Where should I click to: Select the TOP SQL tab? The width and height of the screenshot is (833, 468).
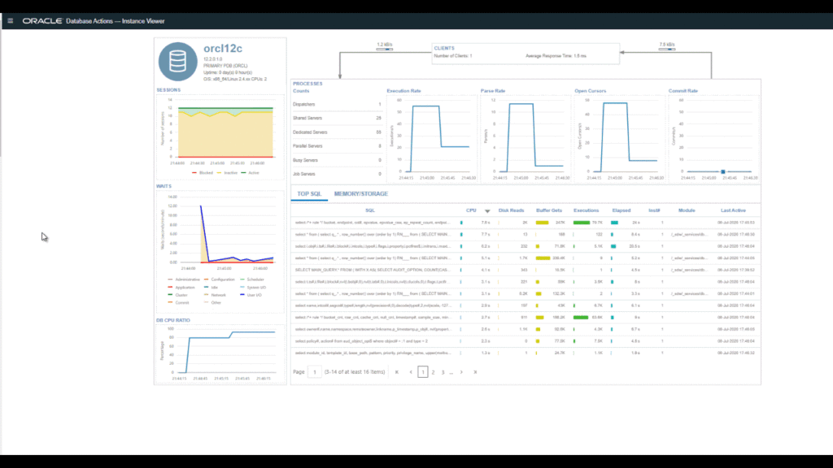tap(311, 194)
